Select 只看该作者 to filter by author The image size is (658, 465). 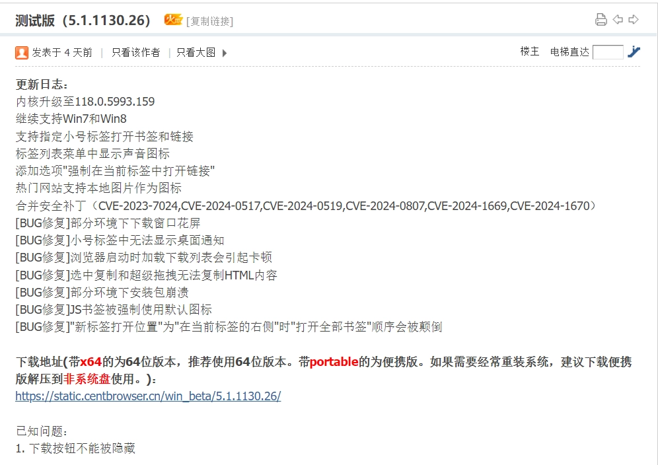click(136, 52)
